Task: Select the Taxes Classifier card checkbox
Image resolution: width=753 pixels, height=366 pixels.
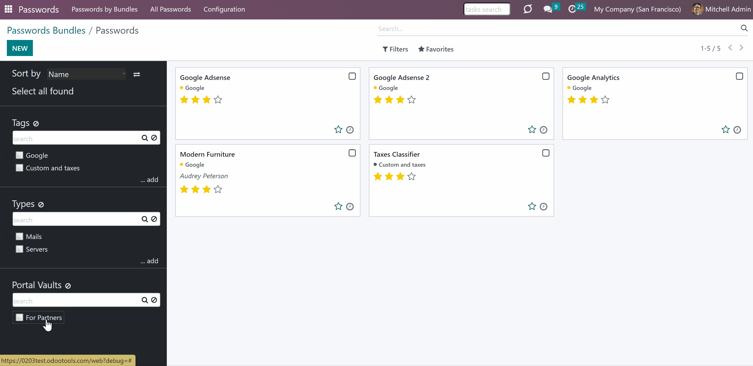Action: click(x=546, y=153)
